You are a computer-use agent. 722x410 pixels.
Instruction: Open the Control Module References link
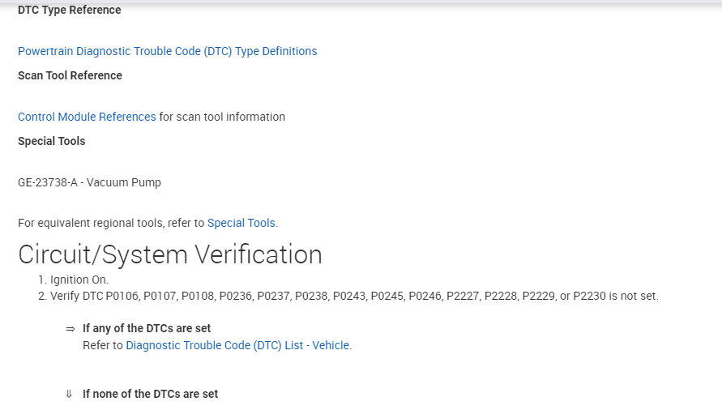(87, 117)
